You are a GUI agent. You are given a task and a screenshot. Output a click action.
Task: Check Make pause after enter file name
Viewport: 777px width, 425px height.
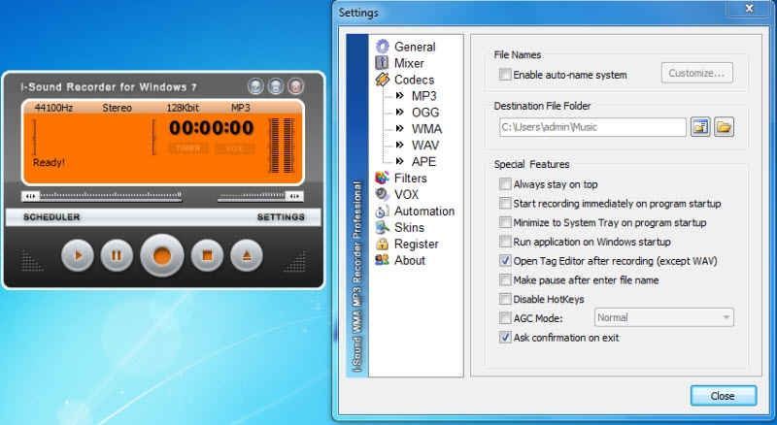click(x=505, y=279)
